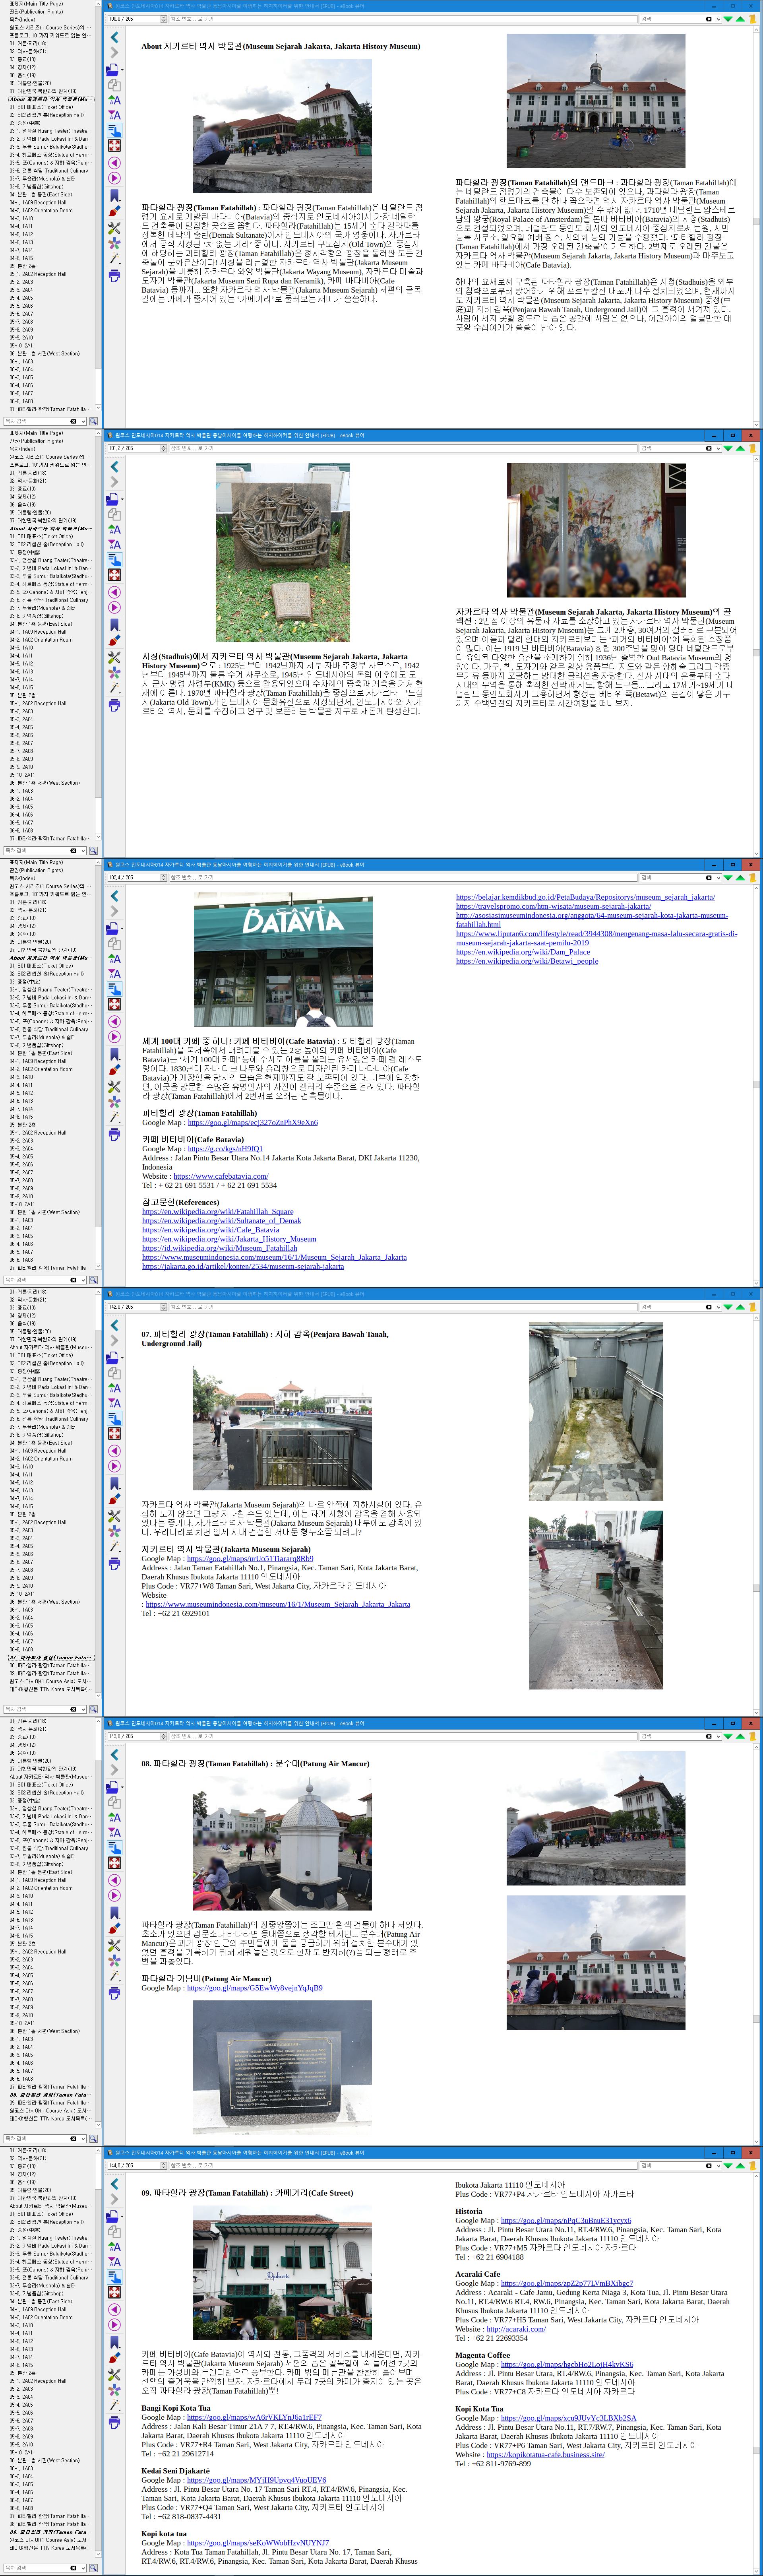
Task: Click Back arrow in the 142.0 page window
Action: (x=114, y=1325)
